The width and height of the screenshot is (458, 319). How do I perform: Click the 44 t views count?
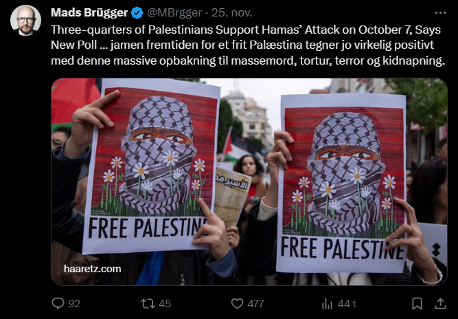pyautogui.click(x=347, y=304)
